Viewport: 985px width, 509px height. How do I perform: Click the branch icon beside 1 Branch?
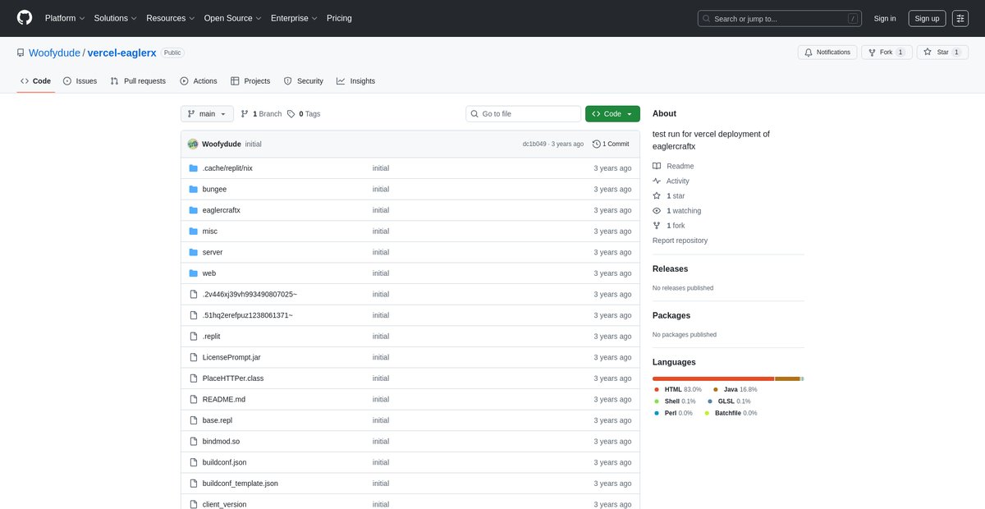(x=245, y=114)
